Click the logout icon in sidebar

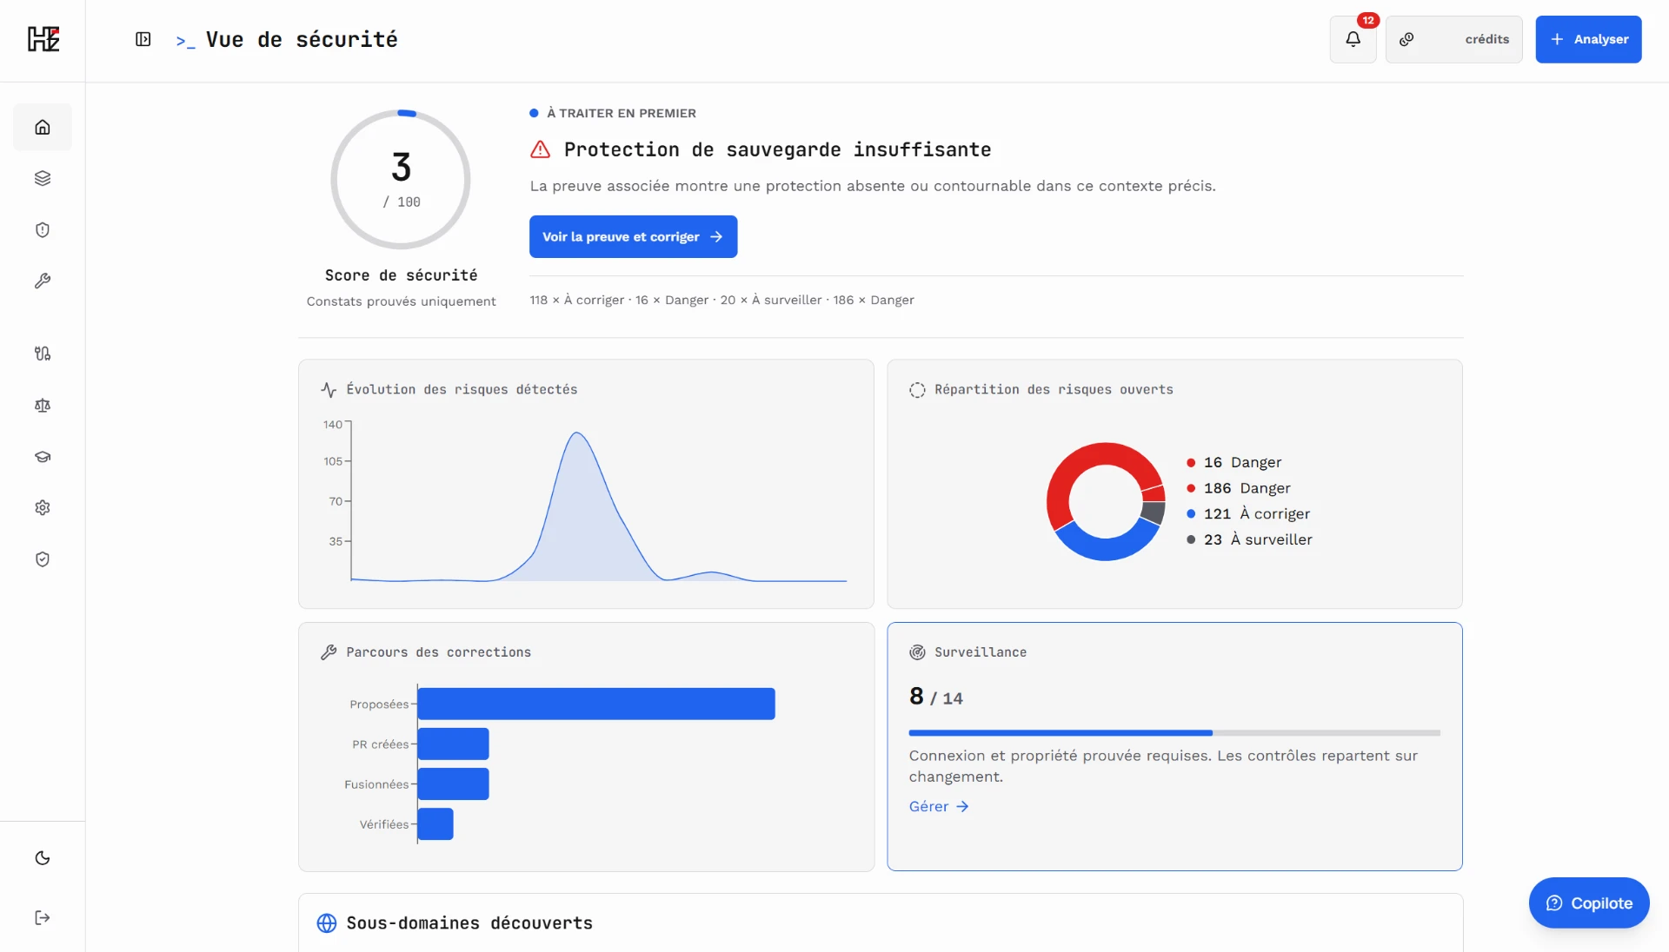coord(43,917)
